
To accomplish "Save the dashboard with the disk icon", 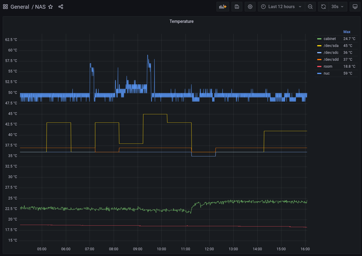I will click(237, 7).
